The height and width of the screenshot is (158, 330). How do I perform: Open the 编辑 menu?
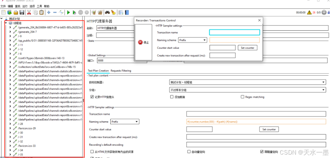(10, 6)
